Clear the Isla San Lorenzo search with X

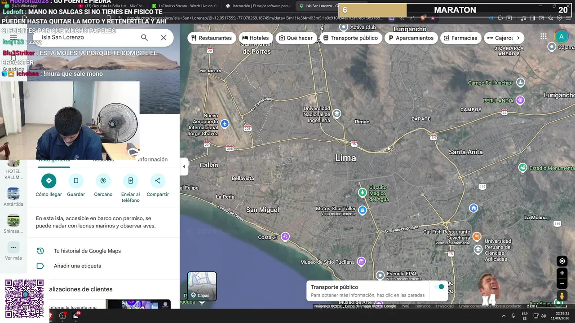pyautogui.click(x=164, y=38)
